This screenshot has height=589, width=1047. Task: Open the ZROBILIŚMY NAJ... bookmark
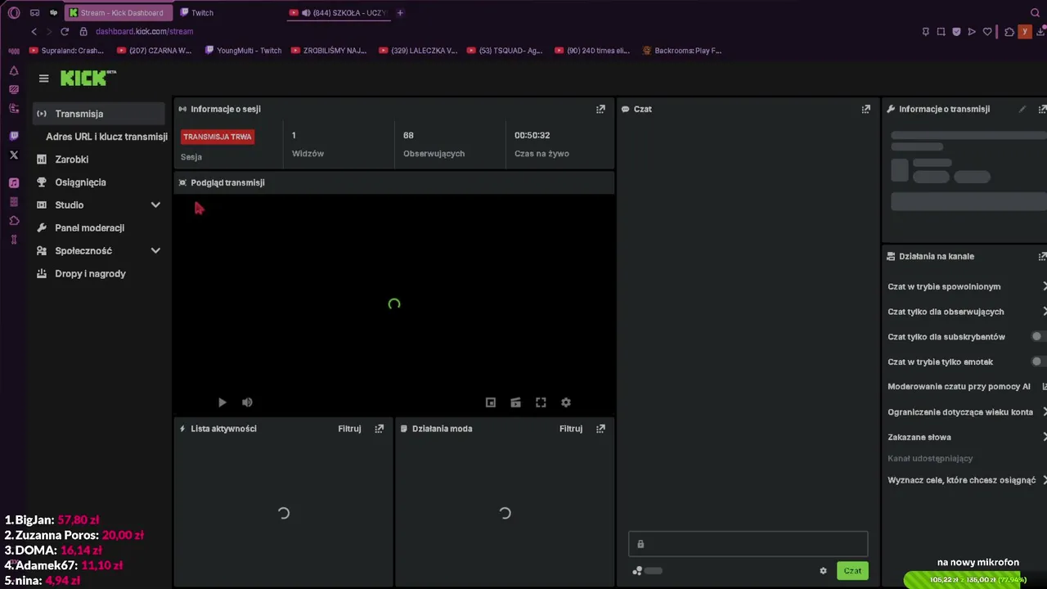(x=328, y=51)
